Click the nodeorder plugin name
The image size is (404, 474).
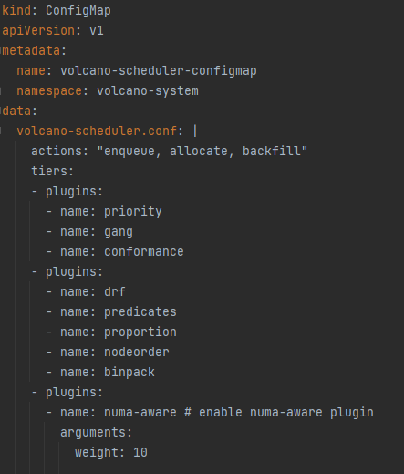click(x=137, y=353)
